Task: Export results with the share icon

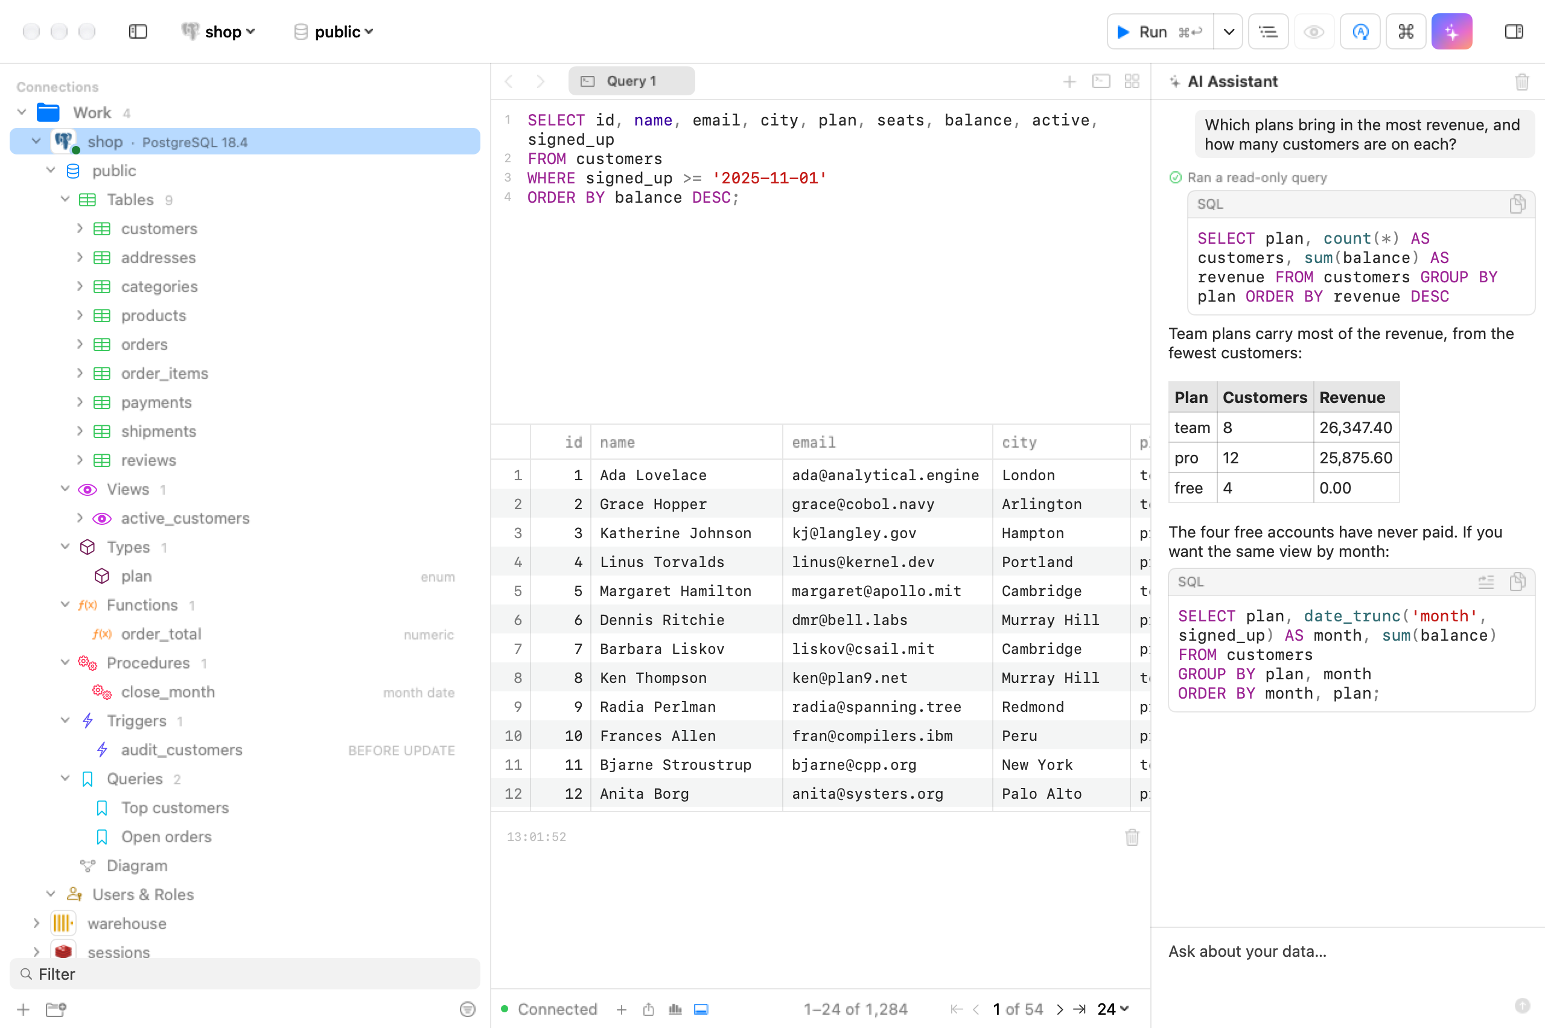Action: pyautogui.click(x=648, y=1009)
